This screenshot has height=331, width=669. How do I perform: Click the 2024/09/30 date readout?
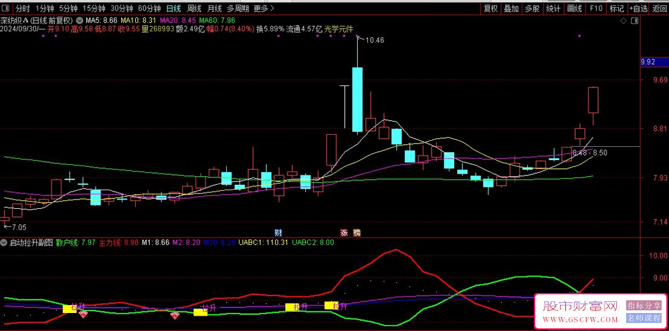[19, 29]
